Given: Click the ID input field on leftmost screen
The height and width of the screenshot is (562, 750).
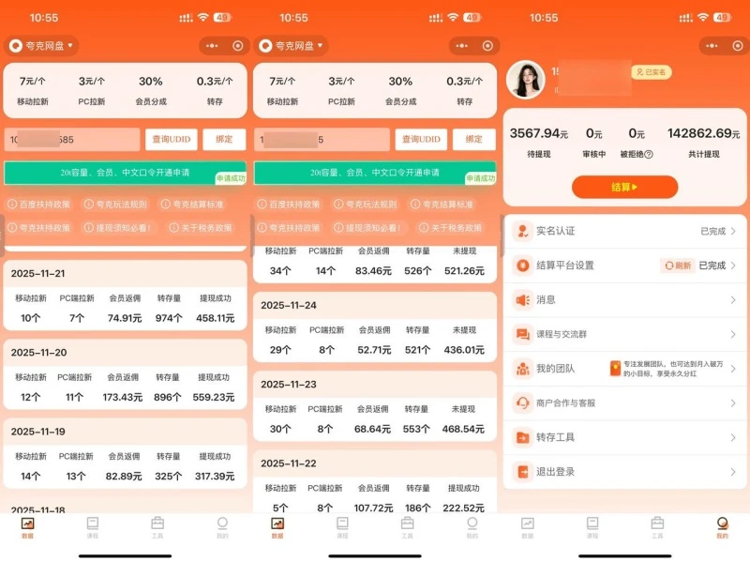Looking at the screenshot, I should point(72,140).
